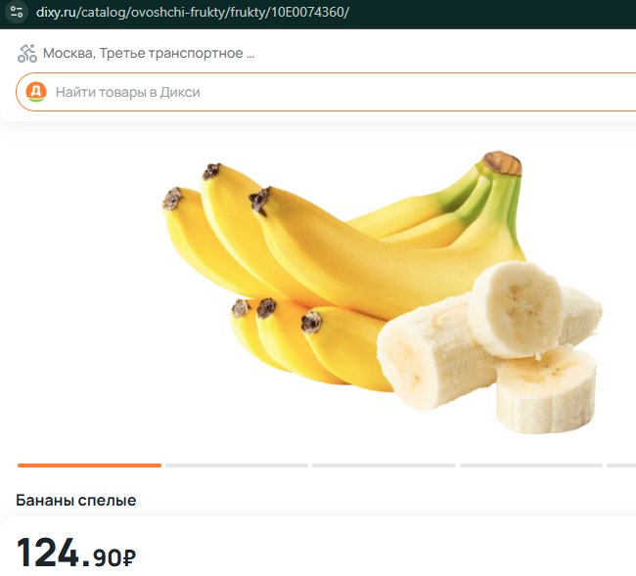The height and width of the screenshot is (576, 636).
Task: Switch to the third gallery image indicator
Action: [x=384, y=465]
